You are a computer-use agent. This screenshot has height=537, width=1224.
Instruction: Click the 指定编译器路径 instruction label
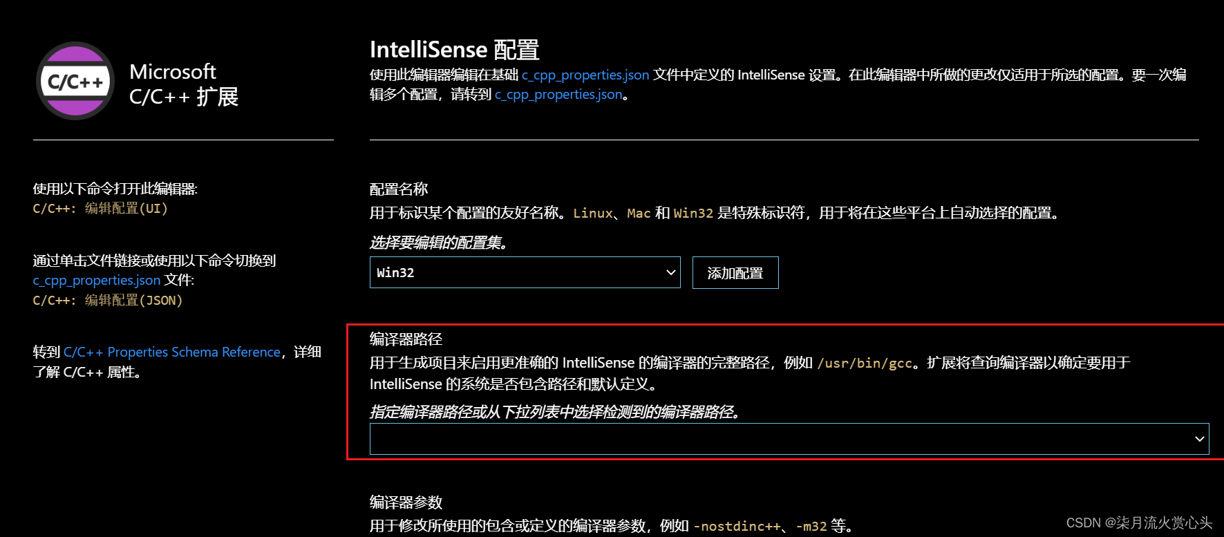(x=555, y=412)
